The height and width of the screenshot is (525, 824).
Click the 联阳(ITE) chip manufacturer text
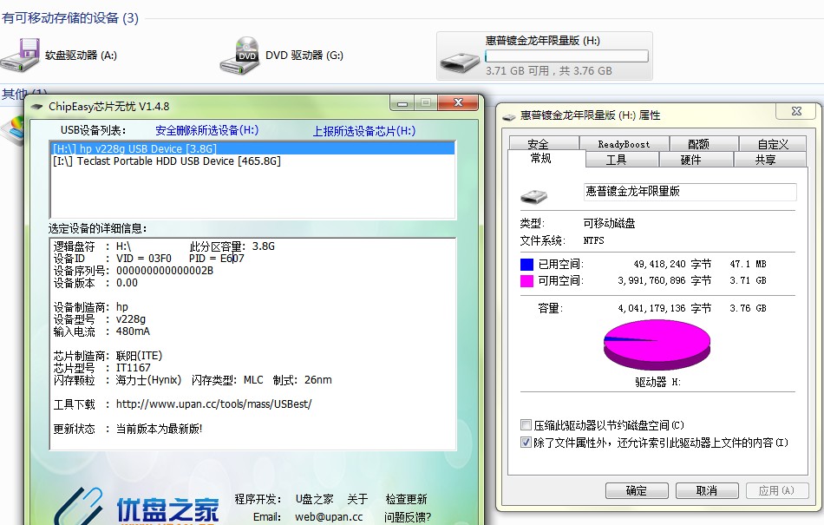(140, 356)
